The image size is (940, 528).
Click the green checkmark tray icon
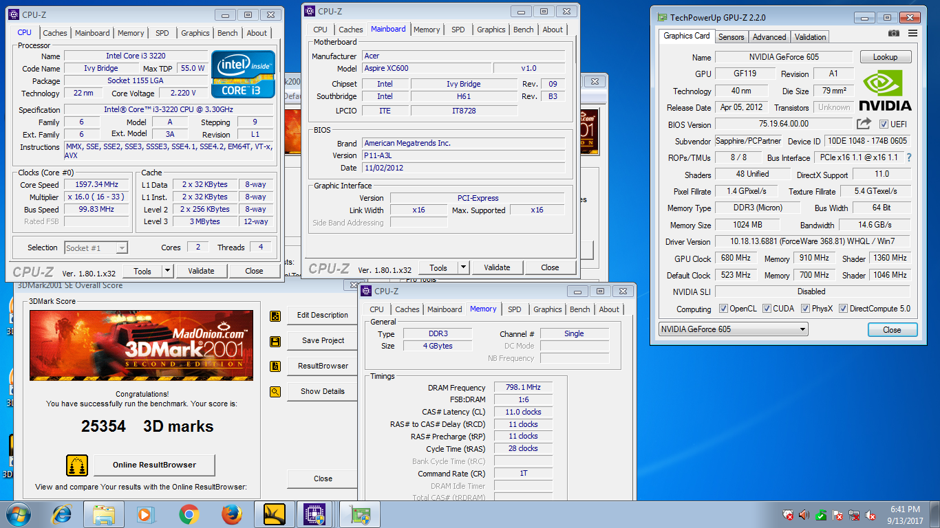click(821, 514)
